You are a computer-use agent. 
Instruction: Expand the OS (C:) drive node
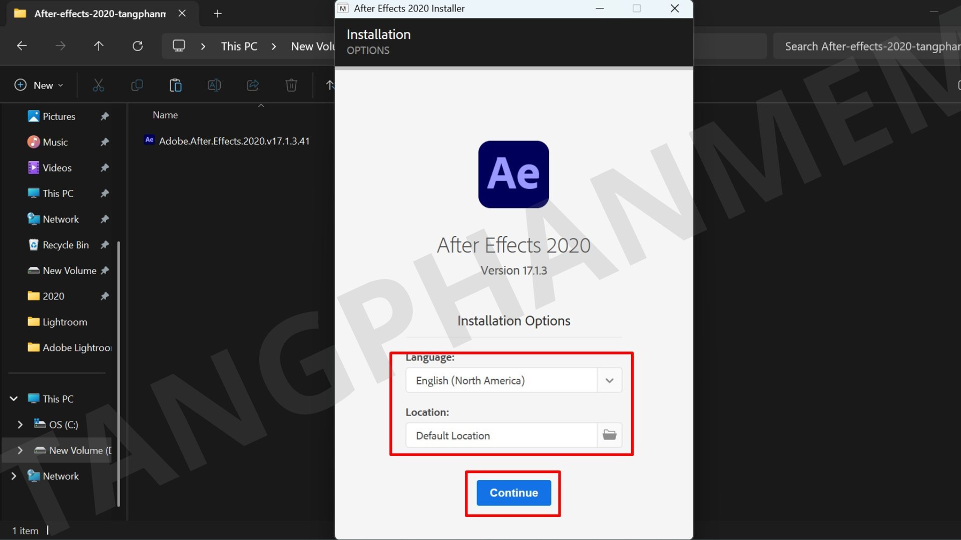pos(20,424)
